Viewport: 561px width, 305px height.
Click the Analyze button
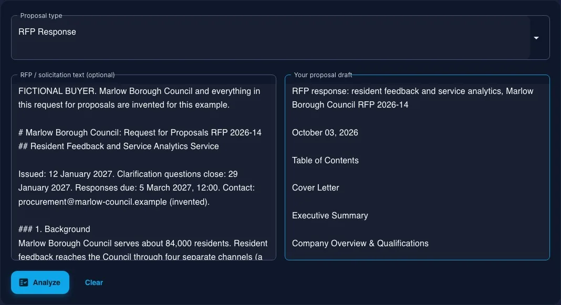coord(40,282)
